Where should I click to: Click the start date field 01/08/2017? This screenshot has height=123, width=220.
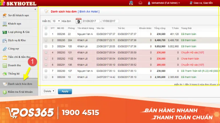(x=91, y=21)
